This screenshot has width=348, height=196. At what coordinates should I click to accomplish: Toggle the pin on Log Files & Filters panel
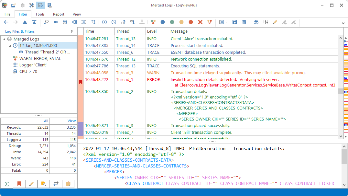(71, 31)
